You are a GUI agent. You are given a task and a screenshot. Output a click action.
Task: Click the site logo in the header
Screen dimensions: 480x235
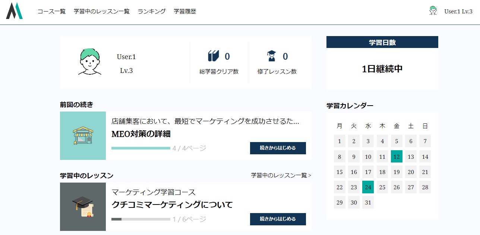tap(14, 11)
